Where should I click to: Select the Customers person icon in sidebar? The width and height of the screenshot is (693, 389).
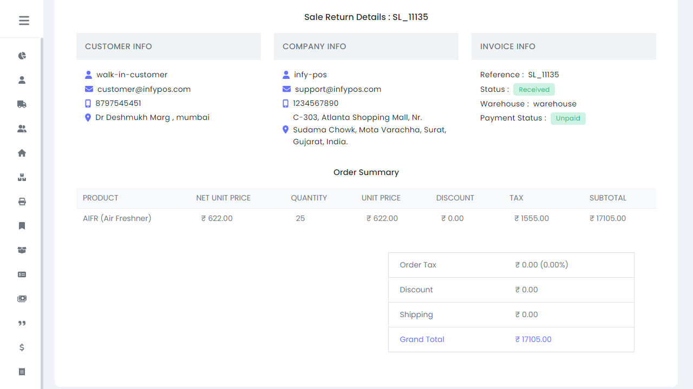pos(22,79)
